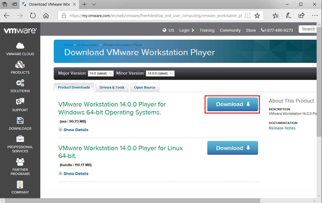Open the Partner Programs people icon
322x203 pixels.
pyautogui.click(x=20, y=162)
